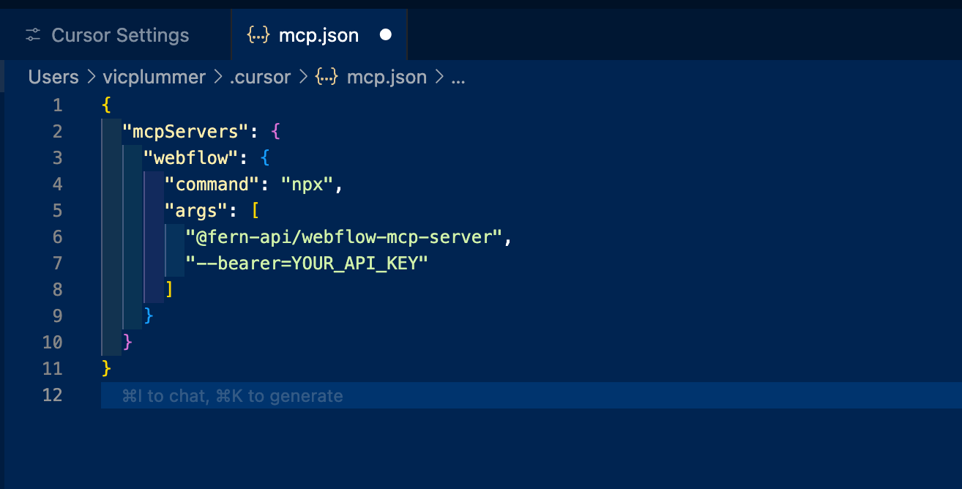962x489 pixels.
Task: Click the "--bearer=YOUR_API_KEY" argument string
Action: pyautogui.click(x=308, y=263)
